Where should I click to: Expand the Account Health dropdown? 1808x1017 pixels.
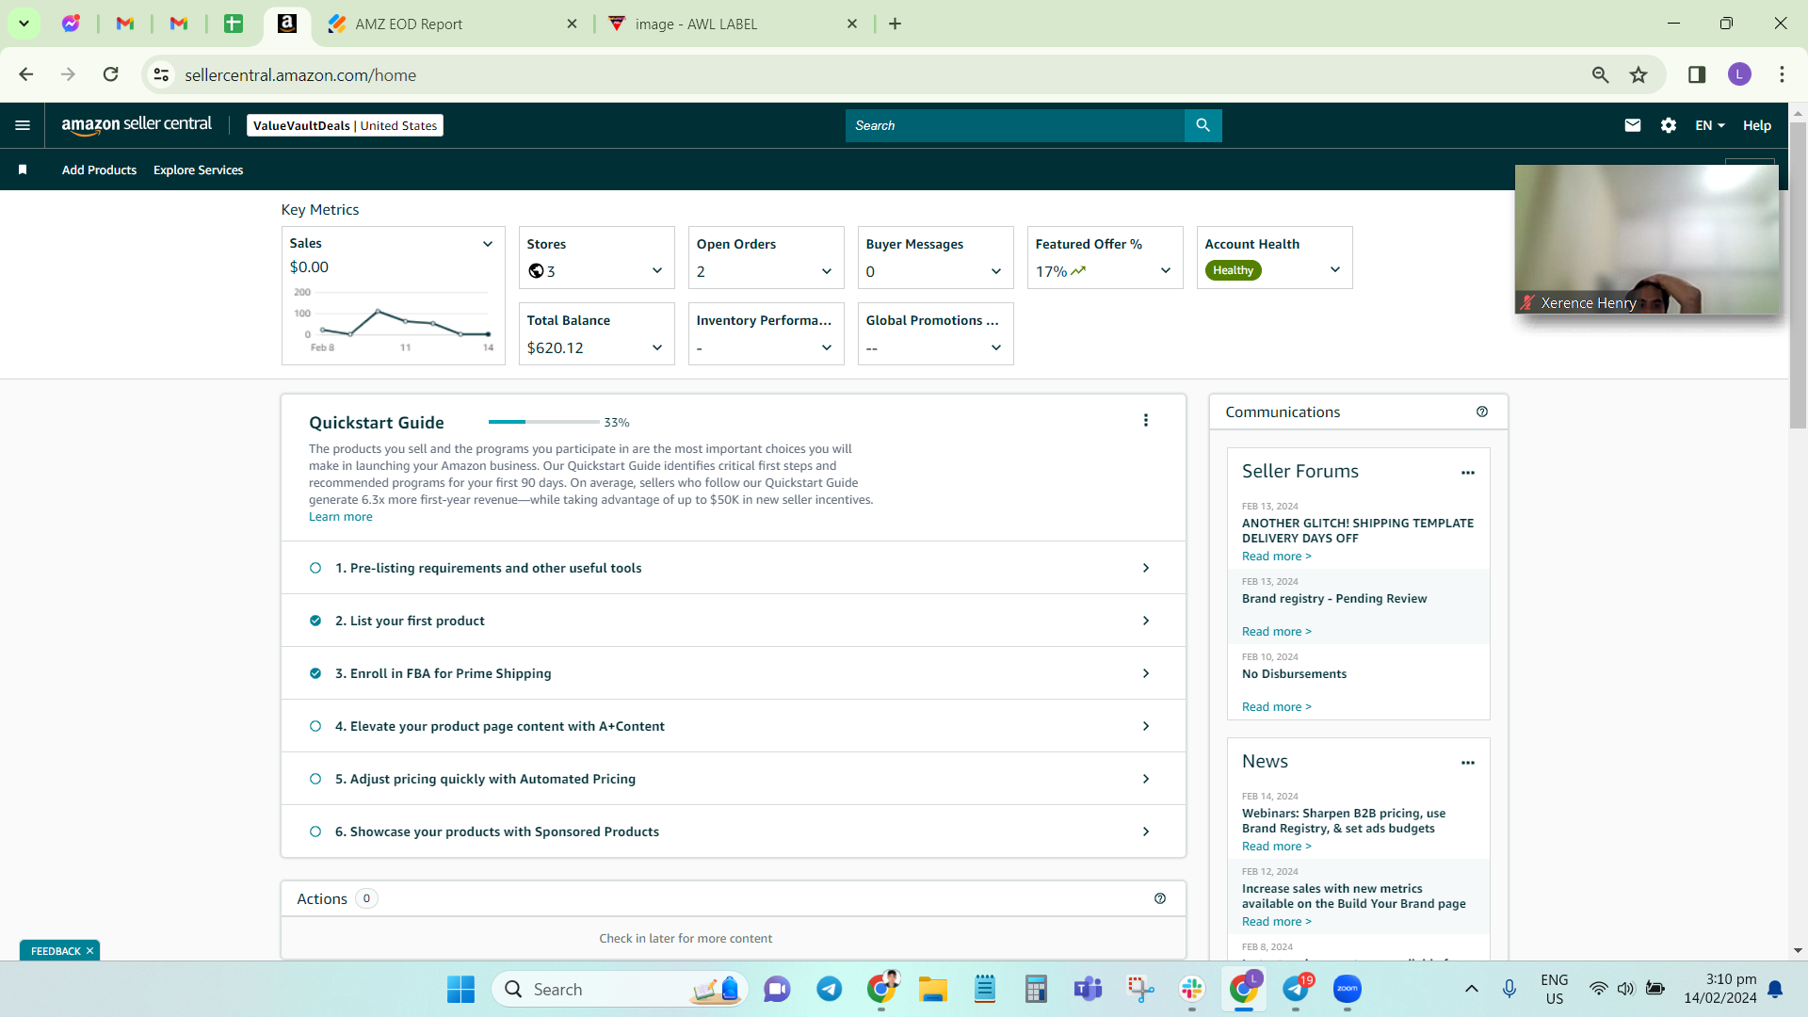point(1335,269)
